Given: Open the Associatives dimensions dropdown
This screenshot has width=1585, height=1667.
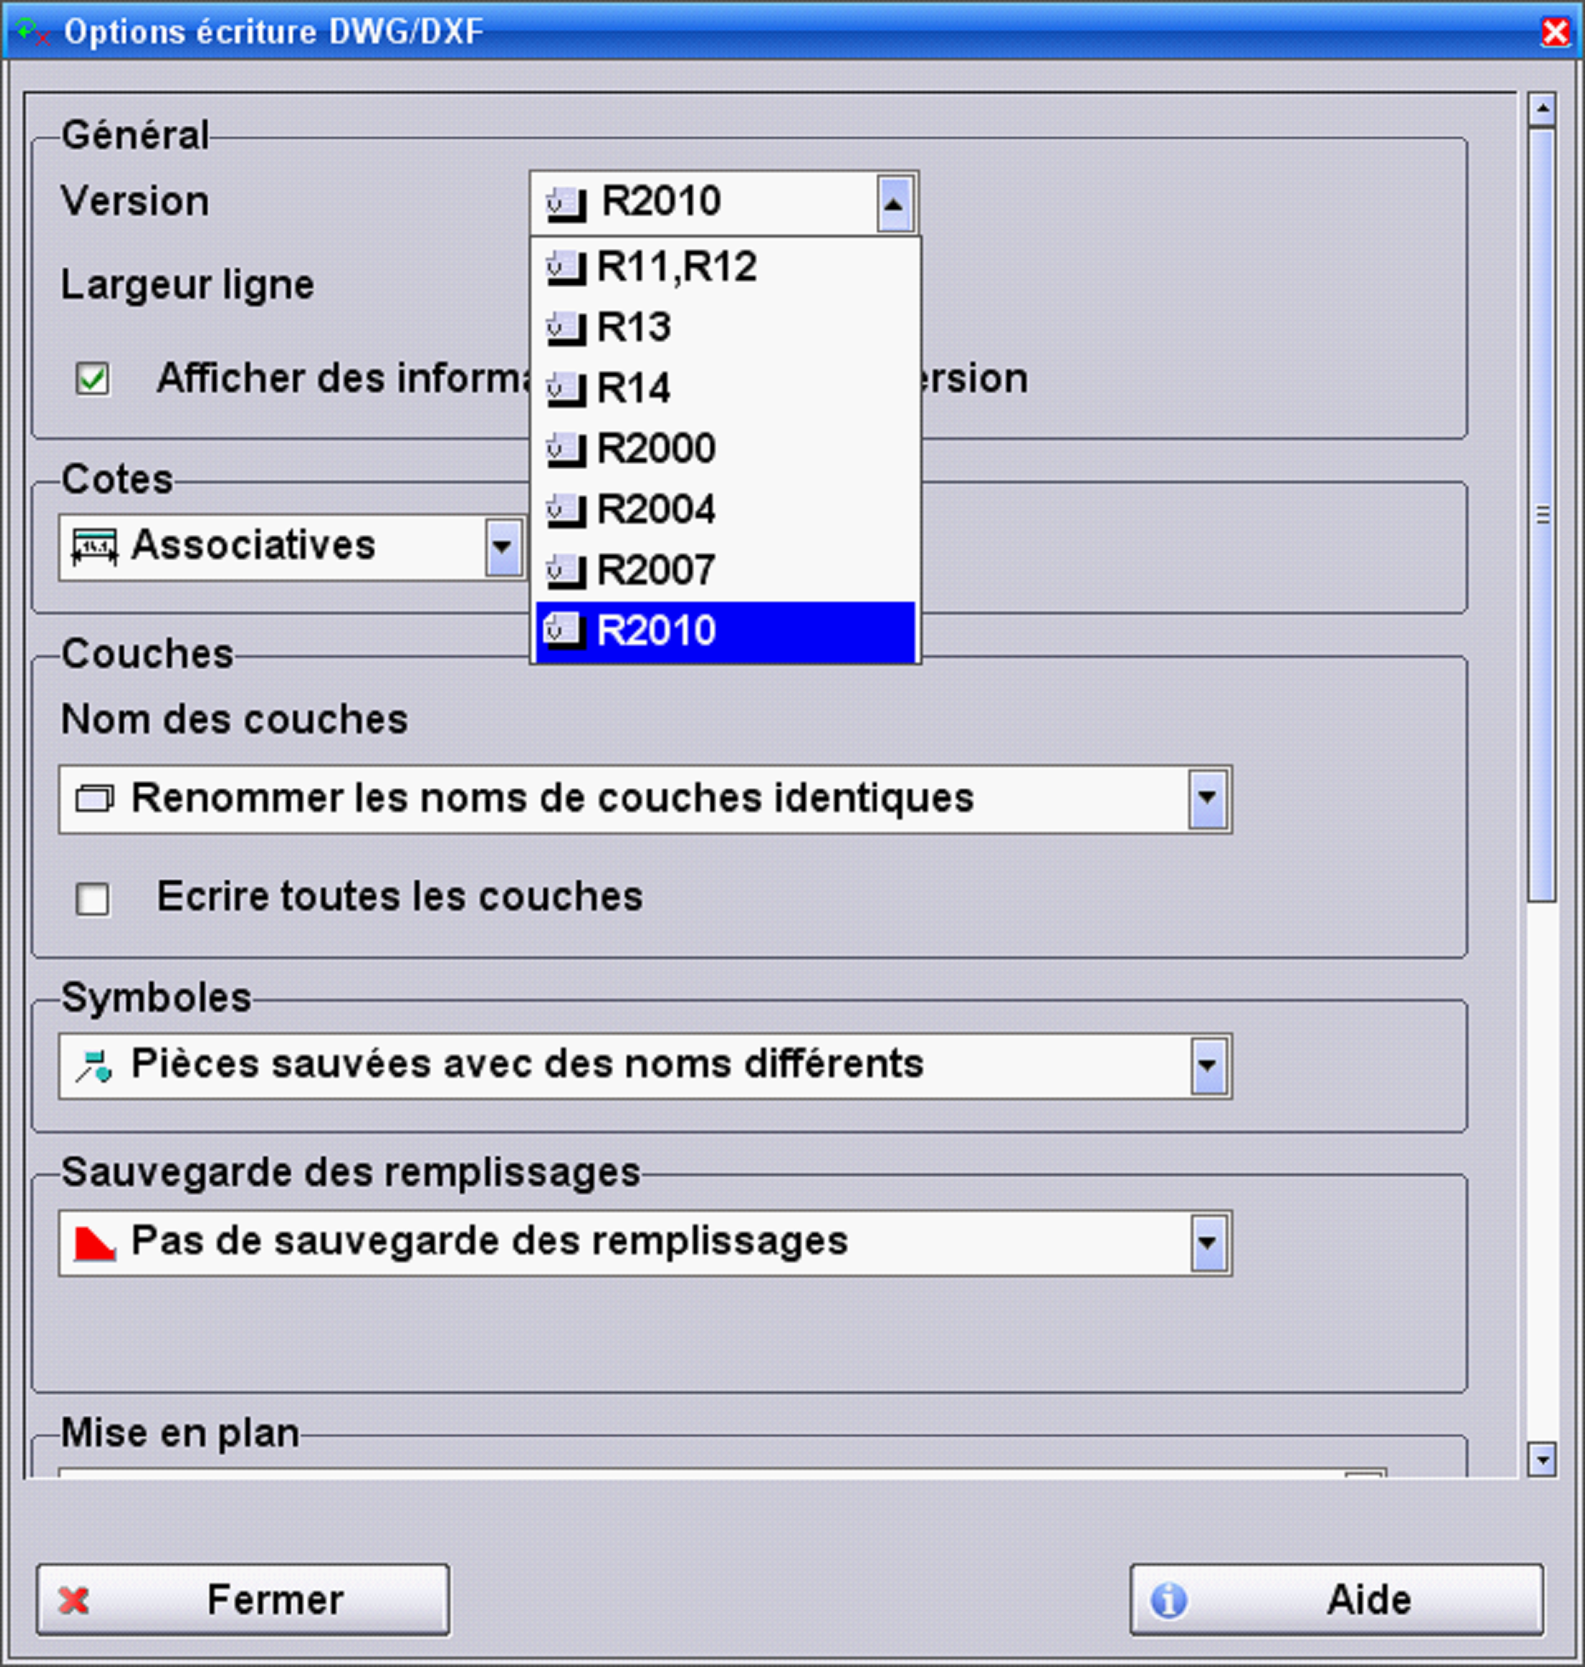Looking at the screenshot, I should point(502,547).
